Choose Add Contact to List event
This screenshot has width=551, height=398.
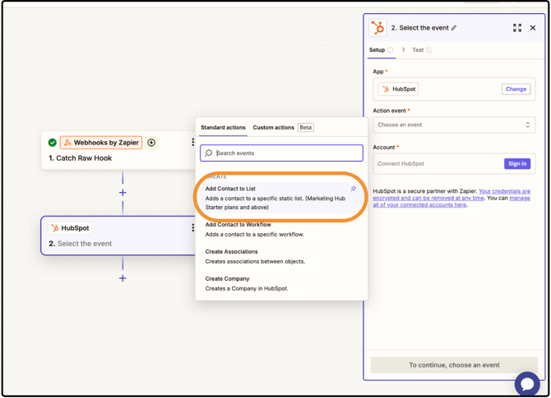click(x=280, y=198)
